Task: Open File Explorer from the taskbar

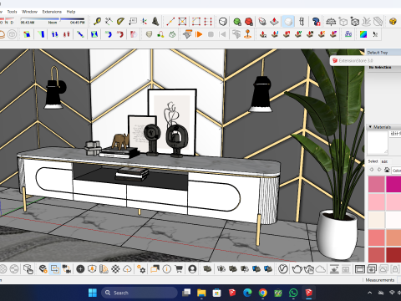Action: 201,293
